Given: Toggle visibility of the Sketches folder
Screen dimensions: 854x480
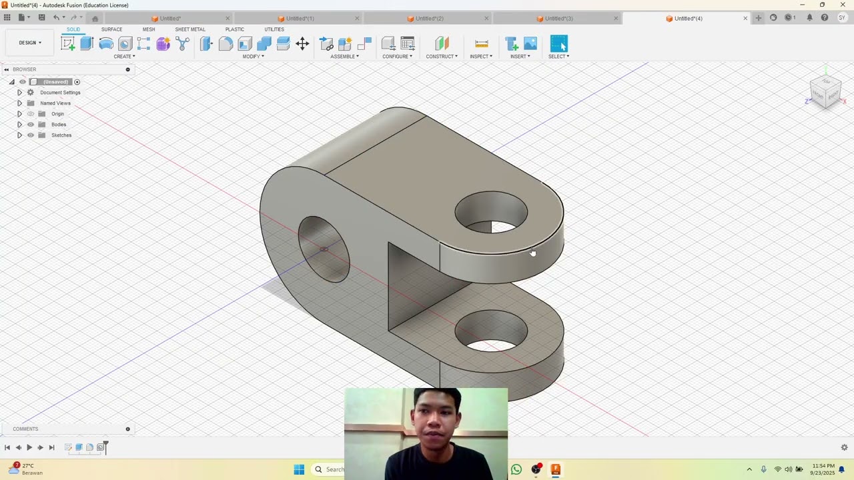Looking at the screenshot, I should click(31, 135).
